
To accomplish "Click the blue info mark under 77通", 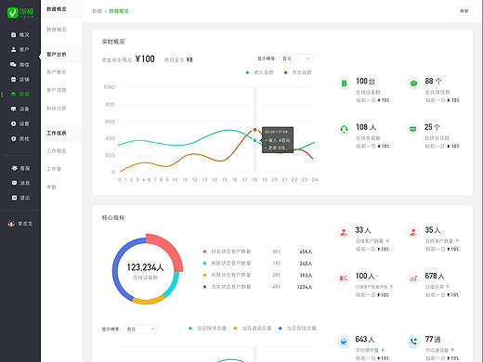I will 452,350.
